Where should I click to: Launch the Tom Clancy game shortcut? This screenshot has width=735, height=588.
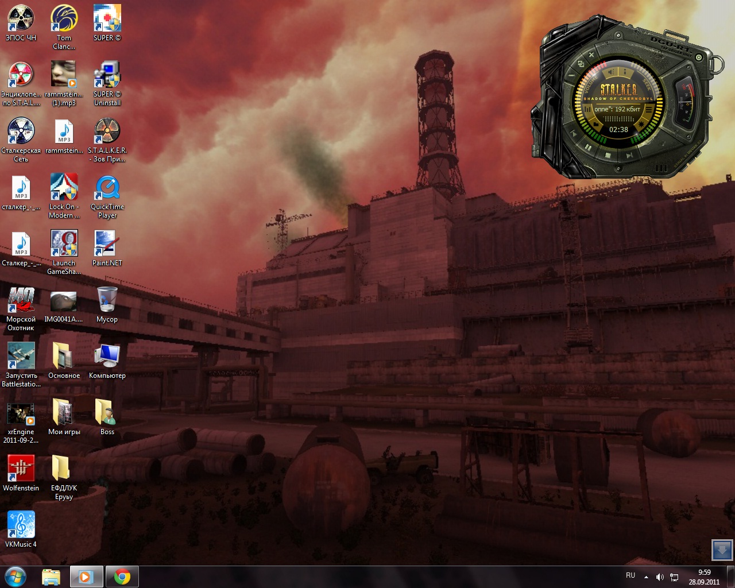[x=64, y=27]
